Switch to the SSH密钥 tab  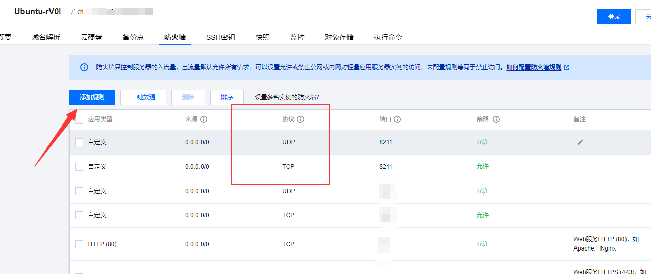point(220,37)
